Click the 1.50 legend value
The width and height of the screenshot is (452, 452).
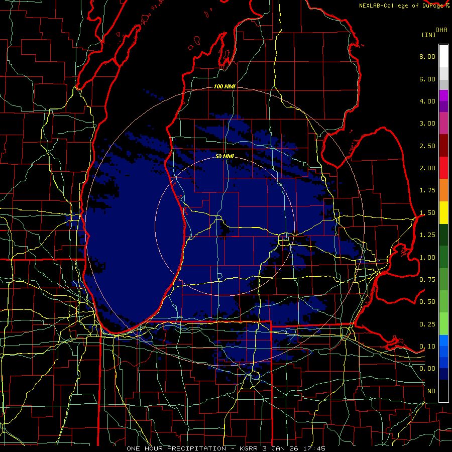427,213
